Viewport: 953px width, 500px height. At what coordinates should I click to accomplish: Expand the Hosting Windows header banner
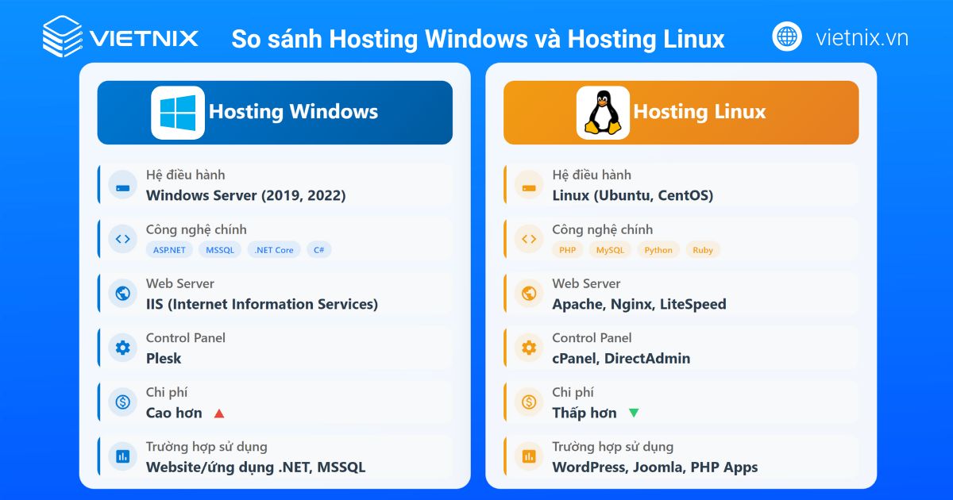click(275, 112)
